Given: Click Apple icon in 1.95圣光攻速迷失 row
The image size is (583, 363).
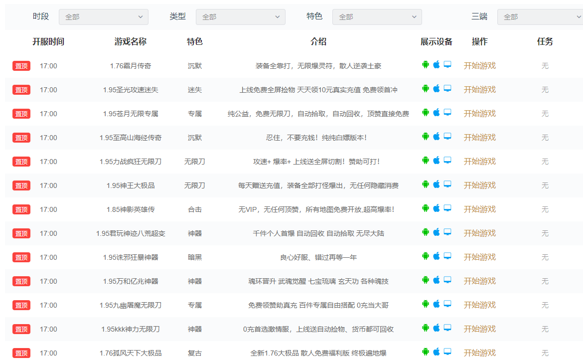Looking at the screenshot, I should (437, 89).
